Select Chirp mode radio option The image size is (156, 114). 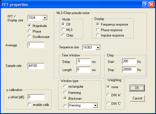pyautogui.click(x=63, y=35)
